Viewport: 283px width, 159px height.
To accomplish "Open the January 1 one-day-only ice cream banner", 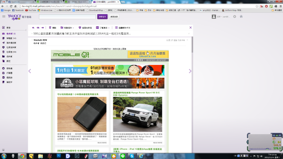I will coord(110,70).
